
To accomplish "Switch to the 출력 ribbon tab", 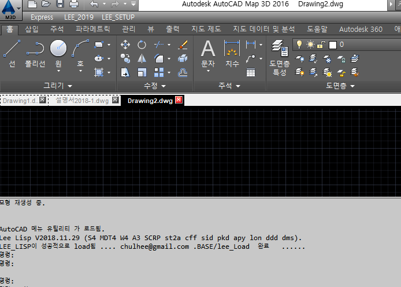I will click(173, 29).
